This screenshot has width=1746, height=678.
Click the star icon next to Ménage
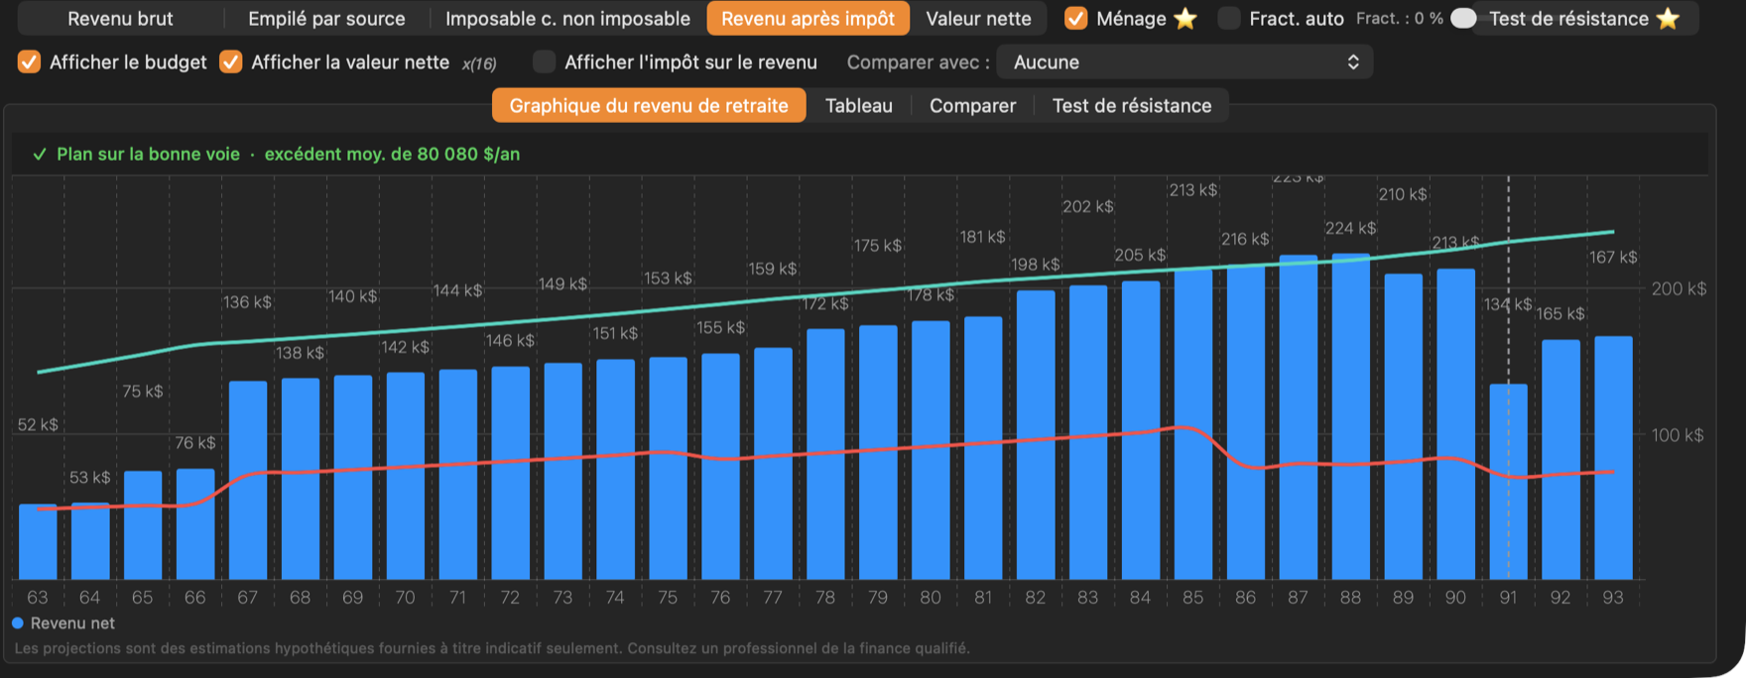pyautogui.click(x=1185, y=19)
